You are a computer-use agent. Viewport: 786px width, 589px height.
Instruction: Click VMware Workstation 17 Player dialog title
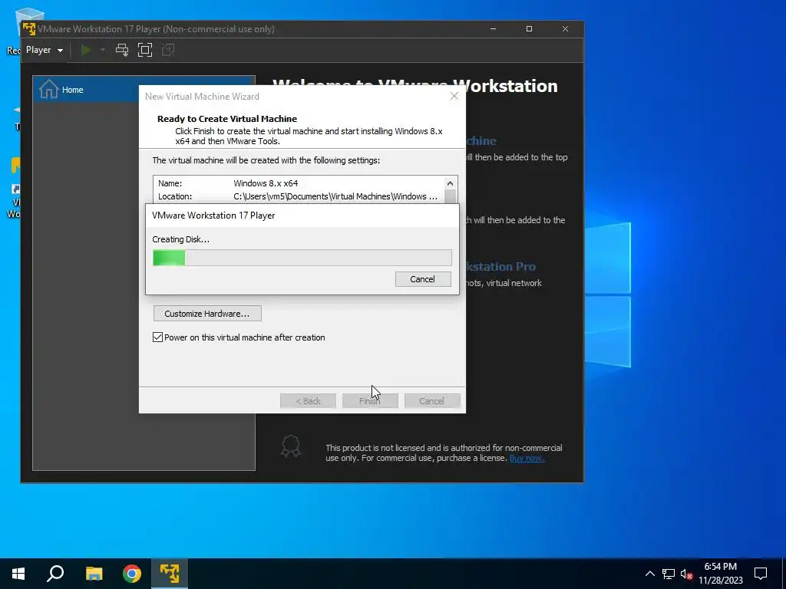coord(213,216)
